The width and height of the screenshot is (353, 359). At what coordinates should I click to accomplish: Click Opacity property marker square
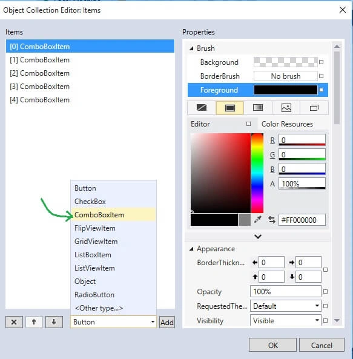[x=325, y=291]
